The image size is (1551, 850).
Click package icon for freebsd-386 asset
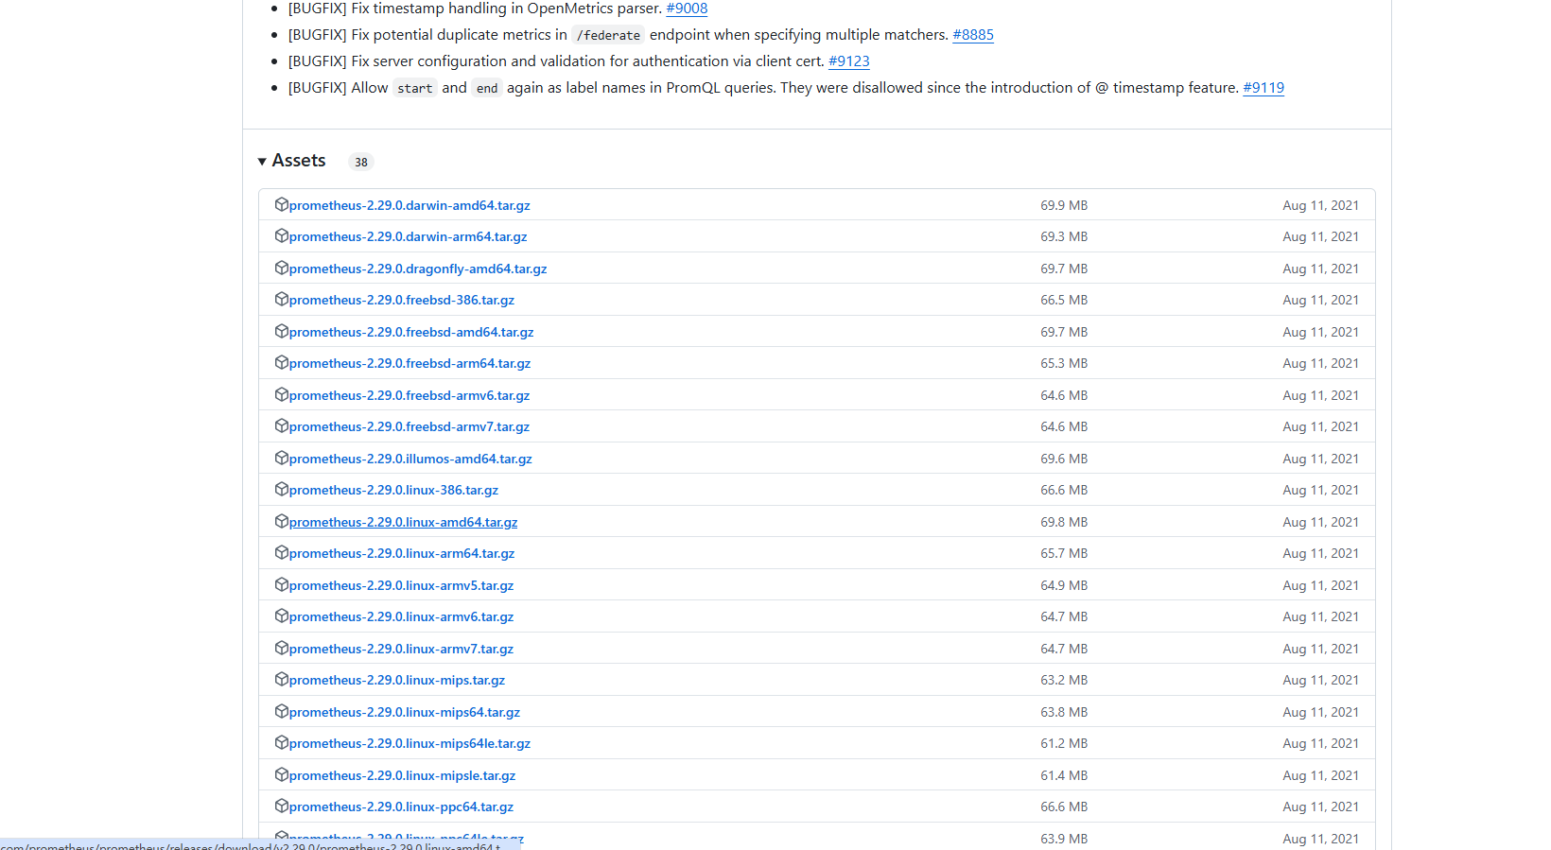[281, 299]
